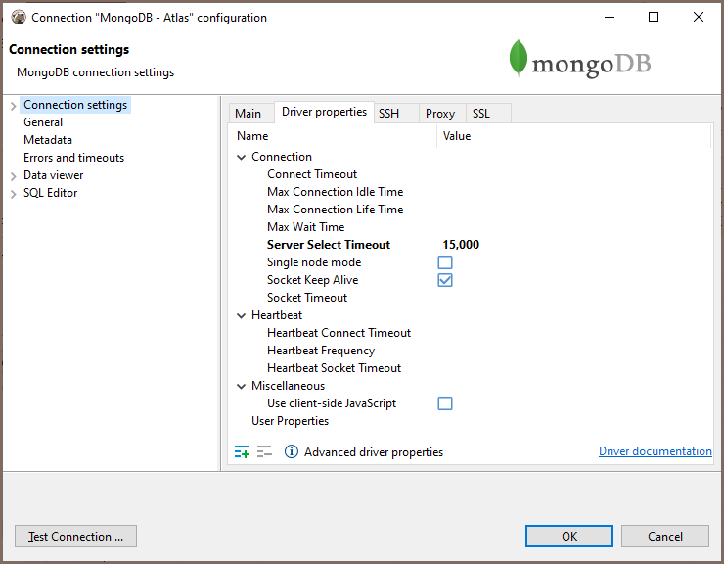Viewport: 724px width, 564px height.
Task: Click the Advanced driver properties info icon
Action: (292, 452)
